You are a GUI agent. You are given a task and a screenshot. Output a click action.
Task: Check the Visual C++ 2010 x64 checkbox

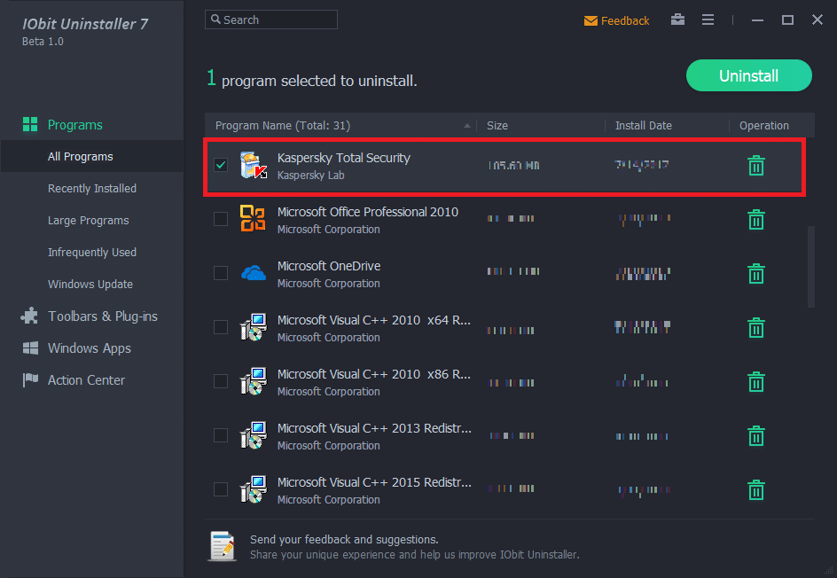pyautogui.click(x=221, y=326)
